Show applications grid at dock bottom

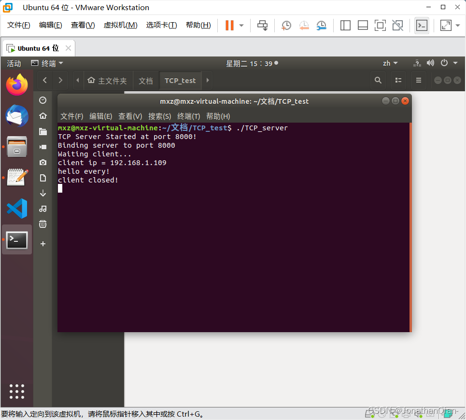pyautogui.click(x=17, y=391)
